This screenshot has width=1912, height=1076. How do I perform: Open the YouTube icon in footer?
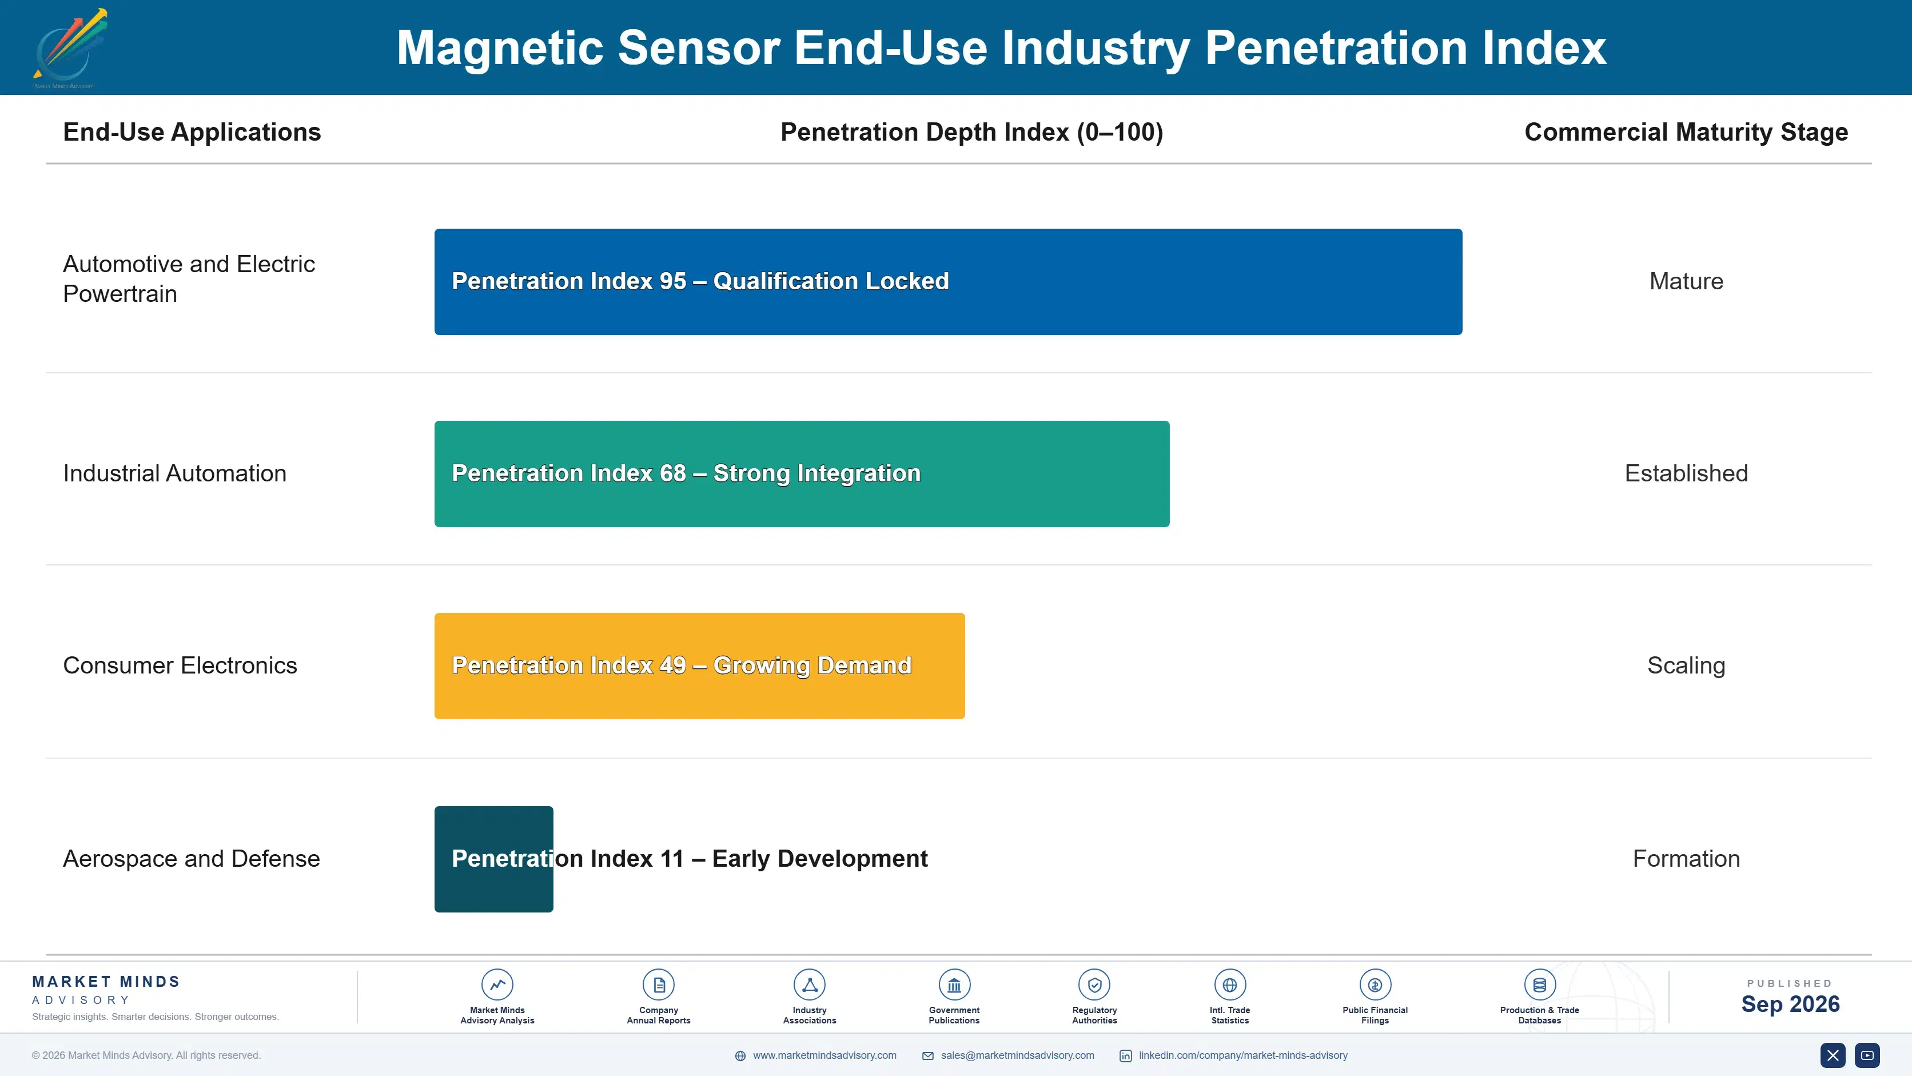click(1867, 1055)
